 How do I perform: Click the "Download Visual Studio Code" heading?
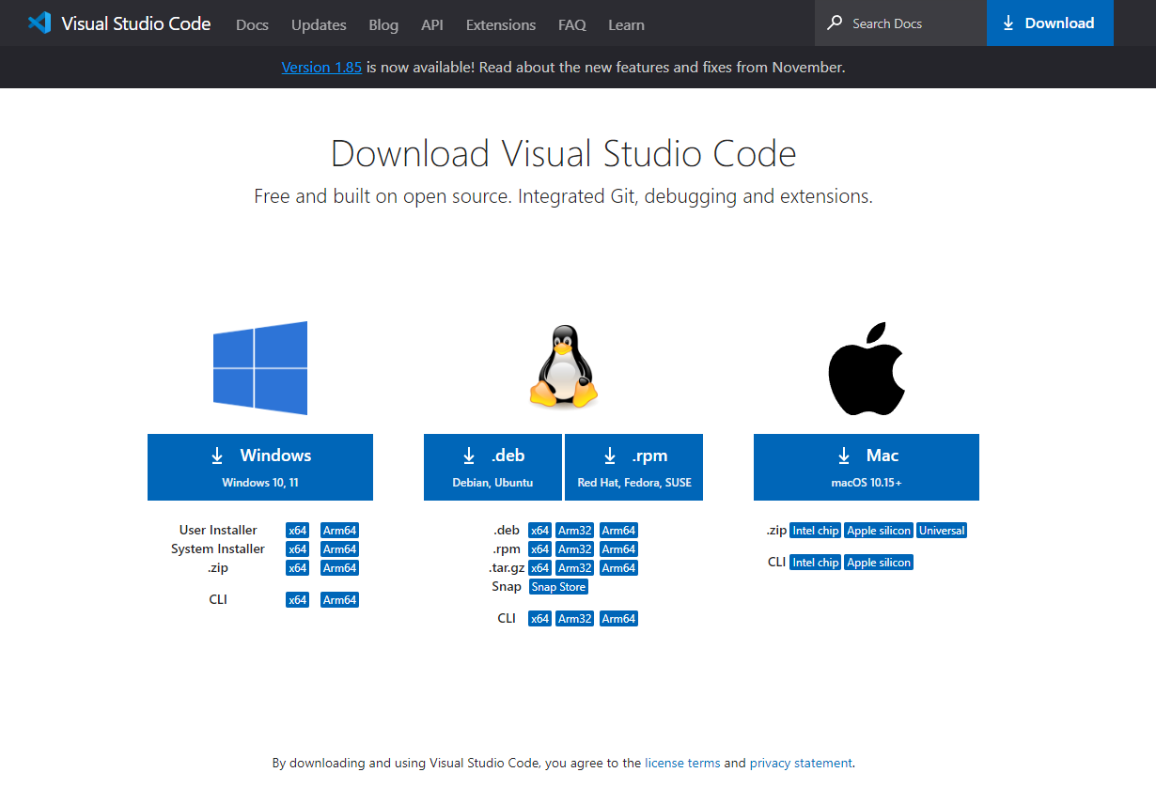[x=564, y=153]
